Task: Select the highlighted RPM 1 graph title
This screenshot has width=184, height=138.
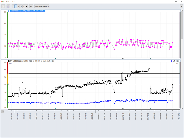Action: 28,11
